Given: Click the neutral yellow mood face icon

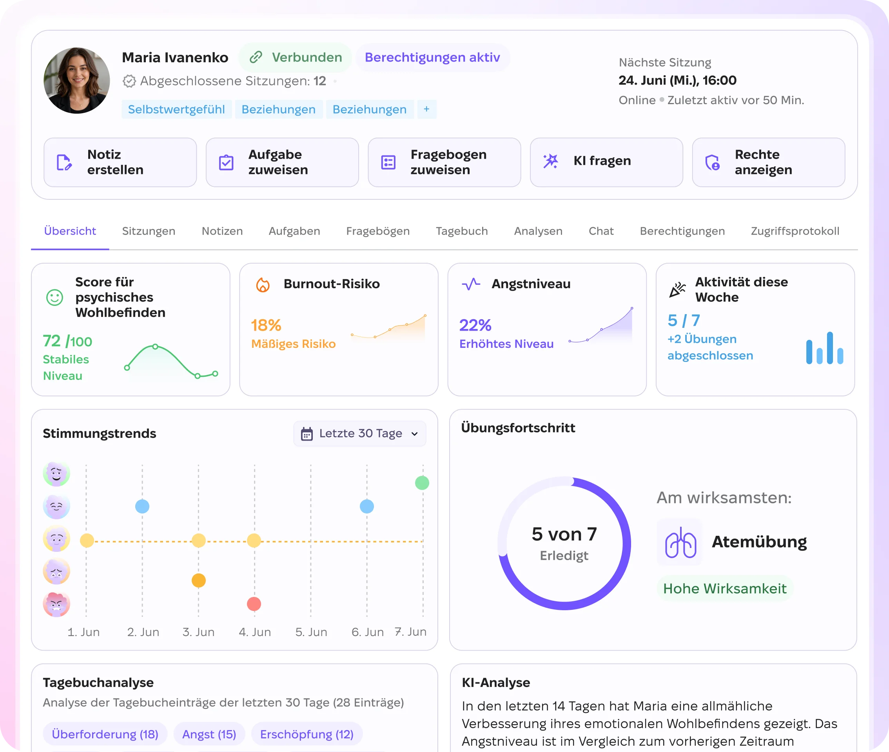Looking at the screenshot, I should pos(56,539).
